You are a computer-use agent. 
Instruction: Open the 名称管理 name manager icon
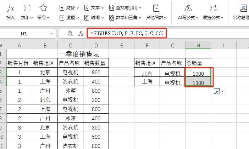pyautogui.click(x=243, y=8)
